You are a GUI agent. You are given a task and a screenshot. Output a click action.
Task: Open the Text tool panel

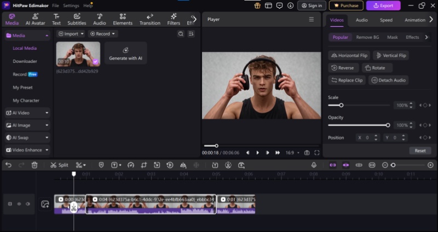tap(56, 20)
